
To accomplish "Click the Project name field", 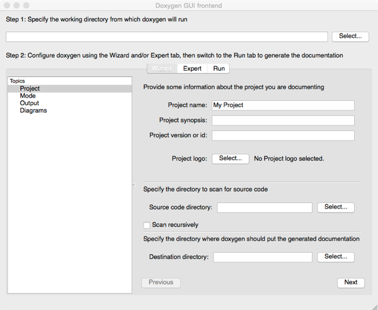I will point(283,105).
